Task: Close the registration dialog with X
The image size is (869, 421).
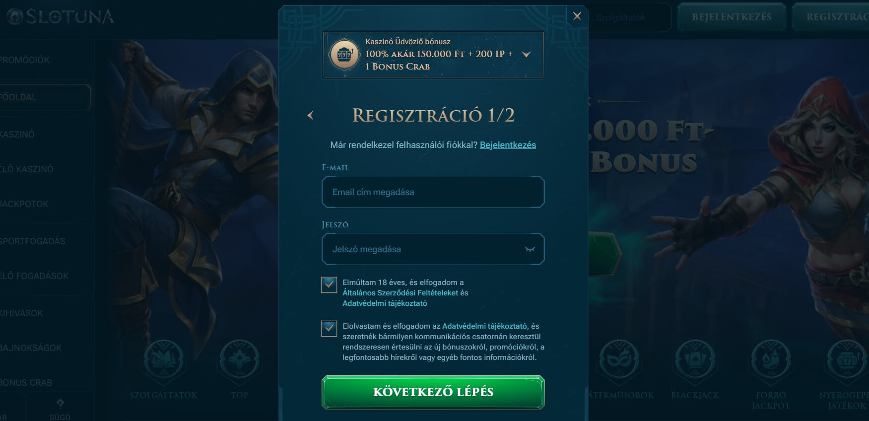Action: 577,16
